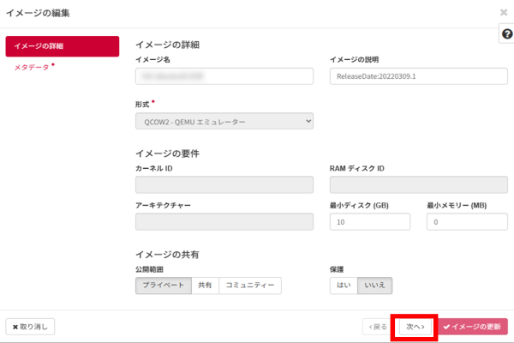The image size is (514, 343).
Task: Click the イメージの更新 button
Action: pos(473,327)
